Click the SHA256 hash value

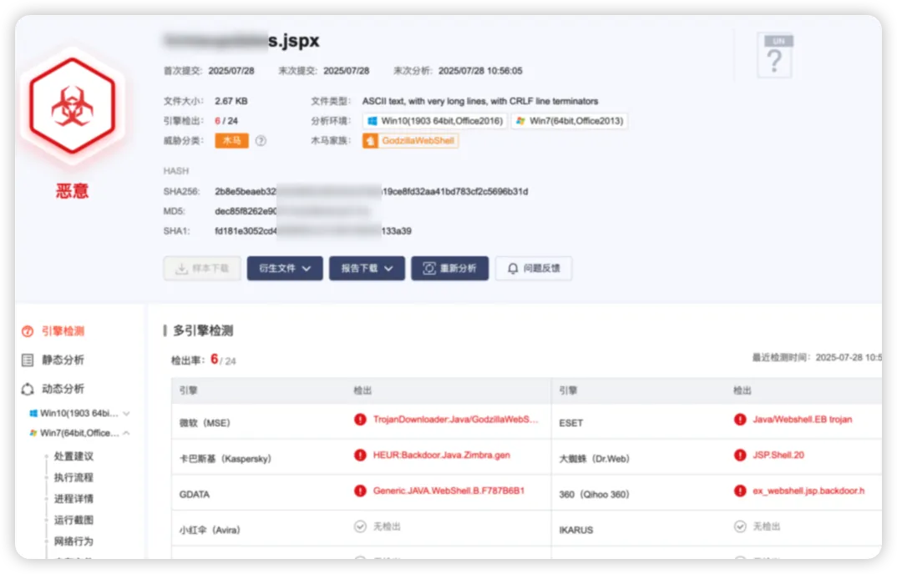click(372, 192)
